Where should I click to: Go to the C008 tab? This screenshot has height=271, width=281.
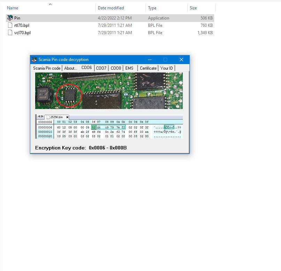(x=116, y=68)
